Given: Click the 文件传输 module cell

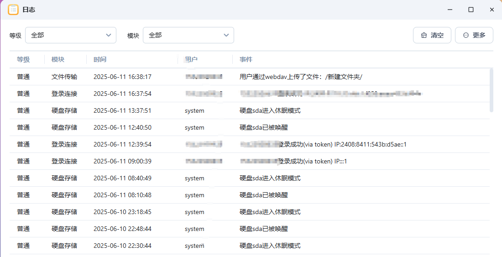Looking at the screenshot, I should (x=64, y=77).
